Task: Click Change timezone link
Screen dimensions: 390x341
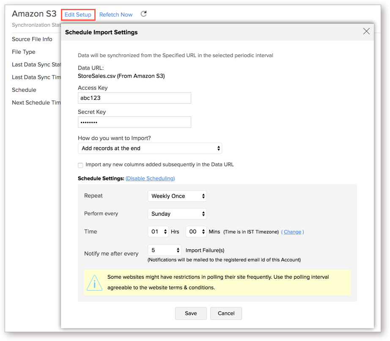Action: pos(293,232)
